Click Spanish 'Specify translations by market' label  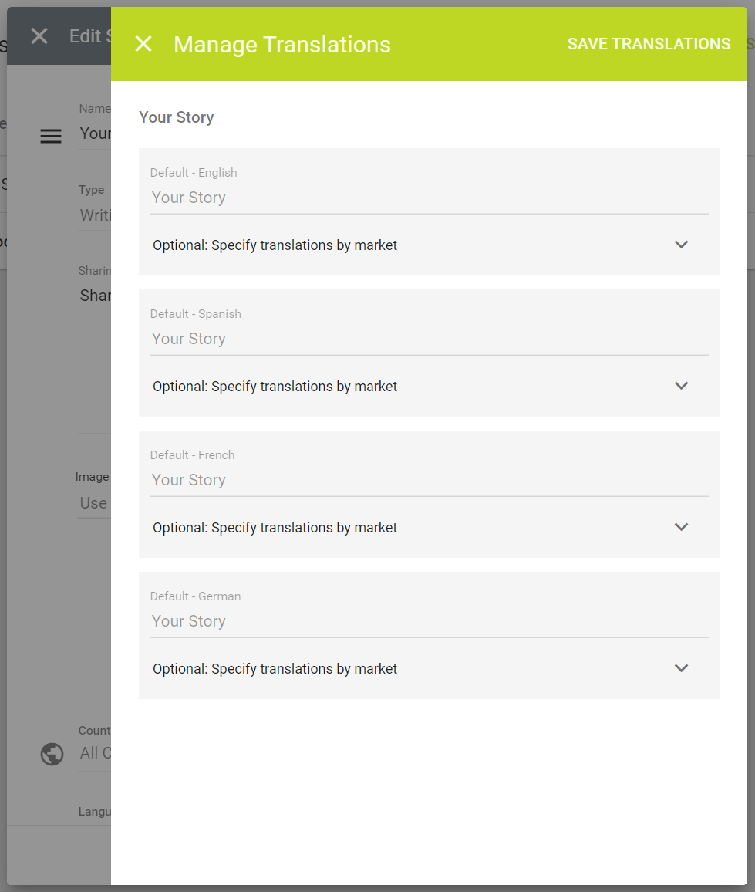[275, 387]
